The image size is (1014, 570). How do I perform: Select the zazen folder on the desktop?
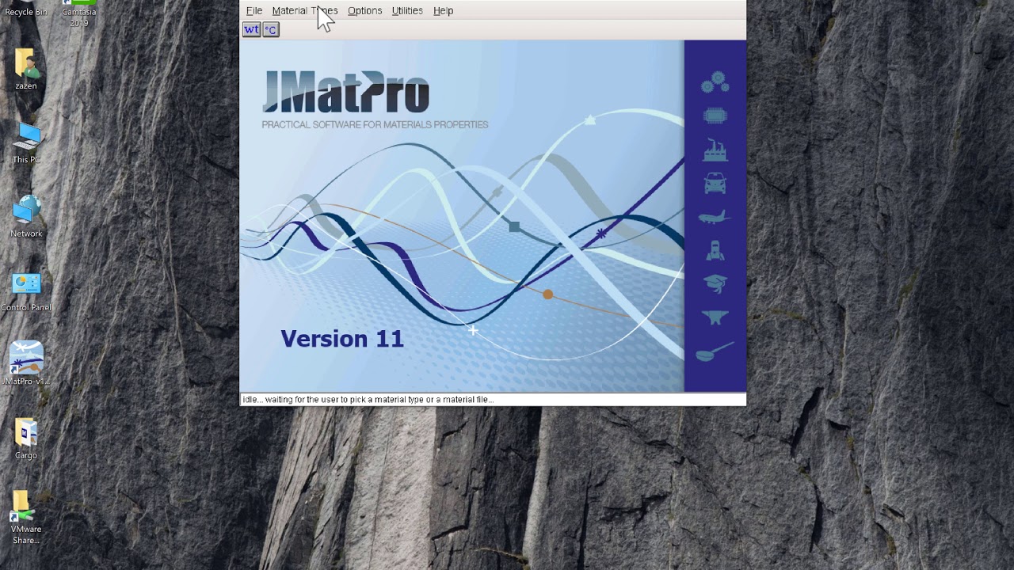coord(26,70)
